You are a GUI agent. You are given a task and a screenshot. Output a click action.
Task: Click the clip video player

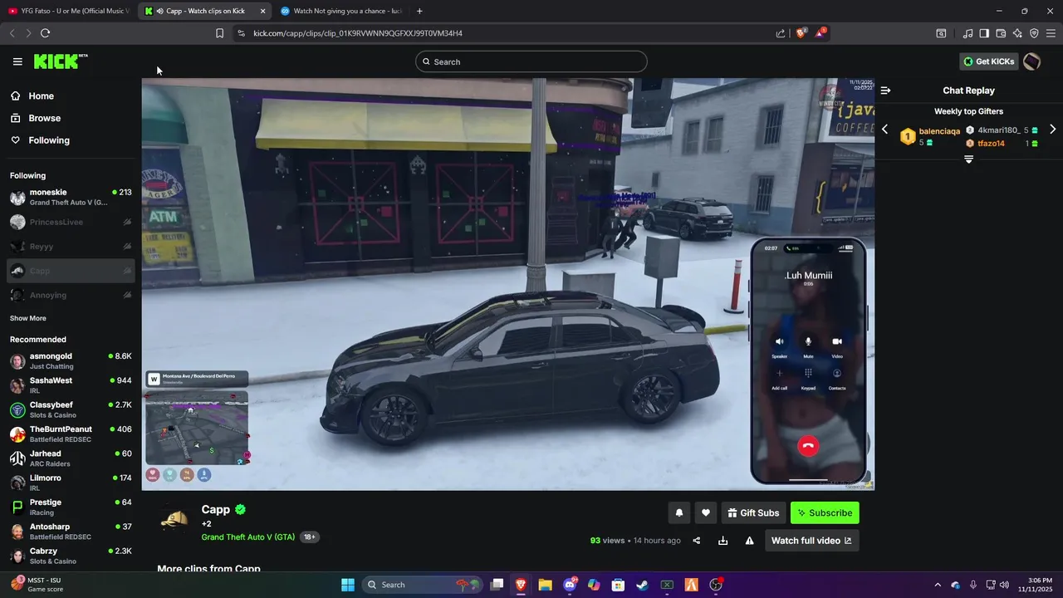tap(508, 284)
